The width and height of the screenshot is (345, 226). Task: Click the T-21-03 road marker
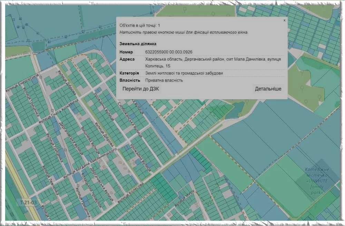pyautogui.click(x=28, y=203)
